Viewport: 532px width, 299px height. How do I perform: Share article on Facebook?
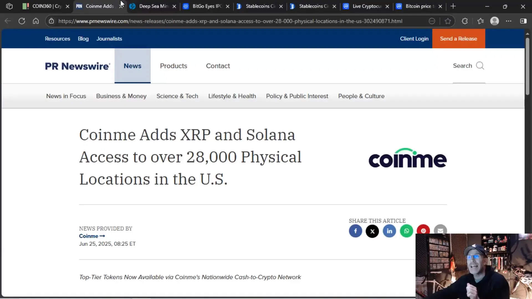click(355, 231)
